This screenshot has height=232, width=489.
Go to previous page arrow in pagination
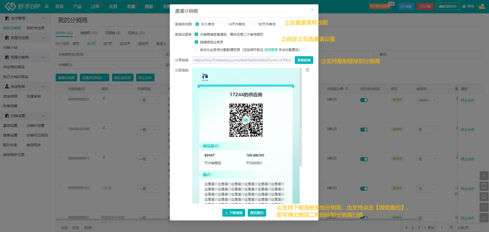click(x=401, y=227)
